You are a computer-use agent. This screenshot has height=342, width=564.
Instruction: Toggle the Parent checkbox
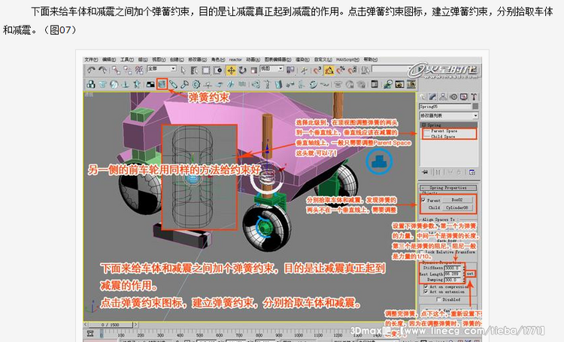[423, 200]
